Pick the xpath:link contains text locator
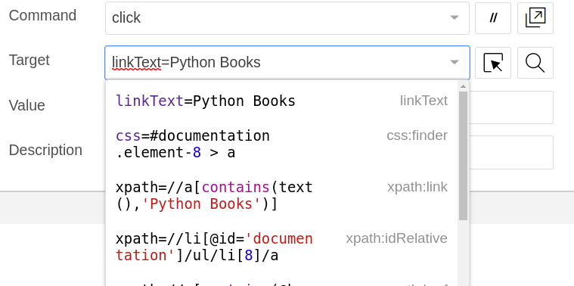 (x=281, y=195)
